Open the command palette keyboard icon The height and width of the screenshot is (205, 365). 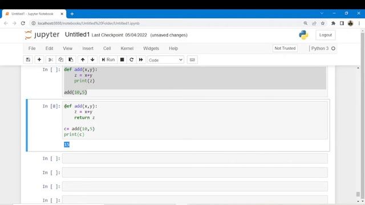(192, 60)
